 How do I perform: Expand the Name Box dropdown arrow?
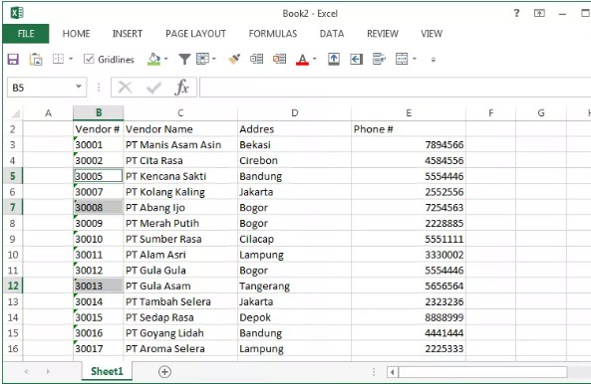(x=79, y=87)
